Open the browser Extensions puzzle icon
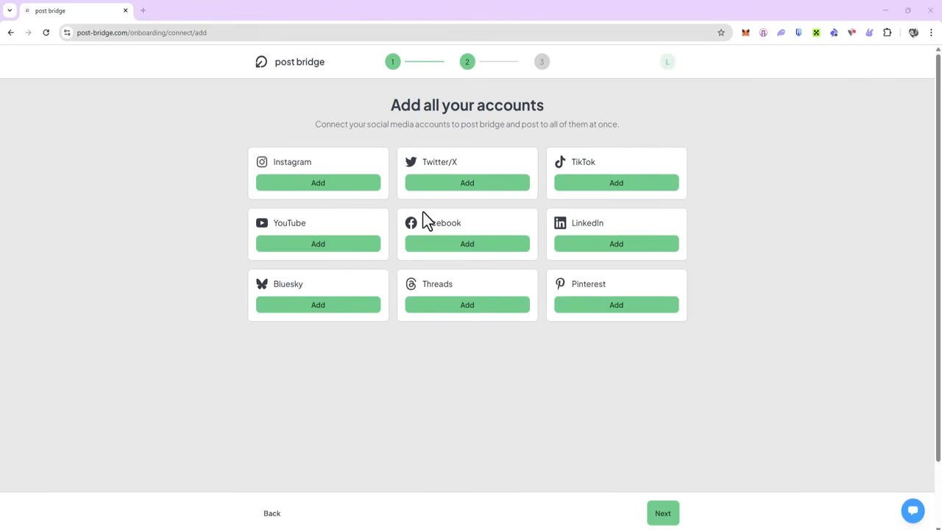 pos(887,32)
